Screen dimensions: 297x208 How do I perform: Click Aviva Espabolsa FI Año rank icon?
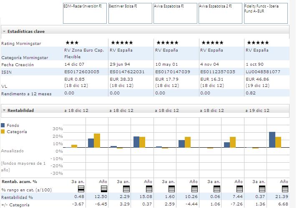pyautogui.click(x=194, y=189)
